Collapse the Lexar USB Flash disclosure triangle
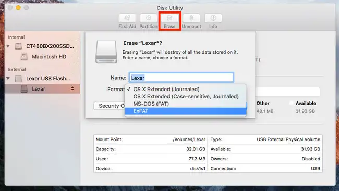The image size is (339, 191). pos(8,79)
